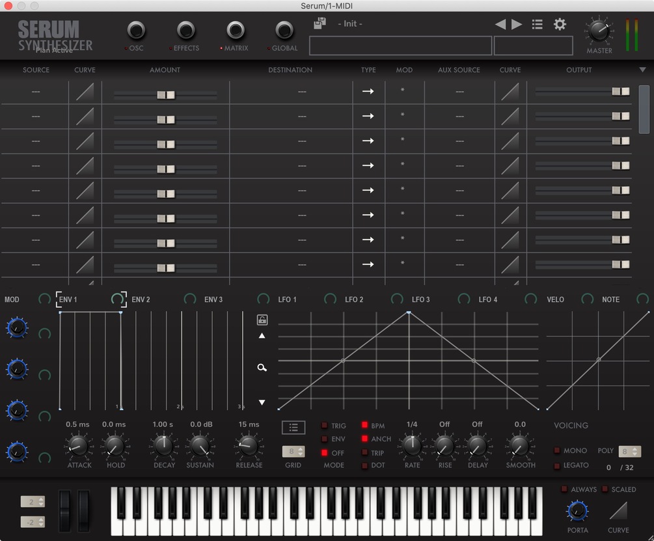
Task: Click the up triangle above the magnifier
Action: pyautogui.click(x=262, y=336)
